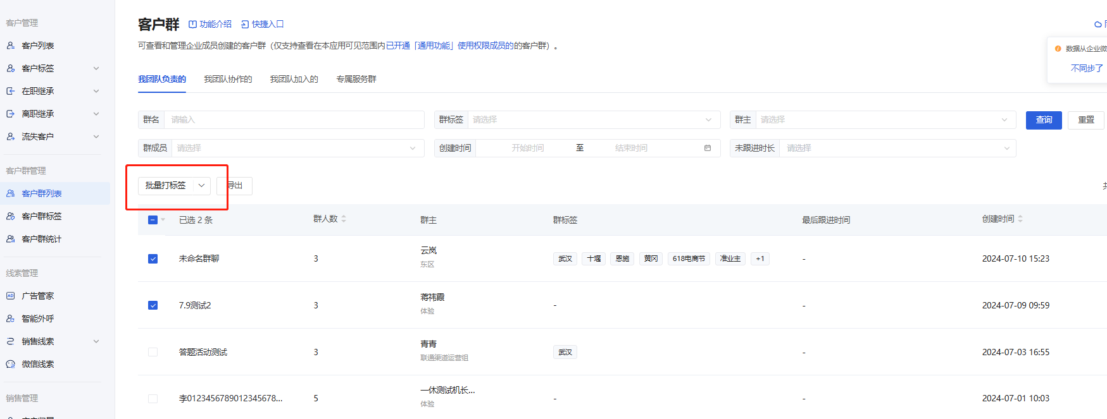
Task: Click the group name 7.9测试2
Action: click(195, 305)
